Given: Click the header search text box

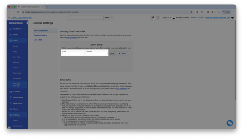Looking at the screenshot, I should tap(86, 18).
